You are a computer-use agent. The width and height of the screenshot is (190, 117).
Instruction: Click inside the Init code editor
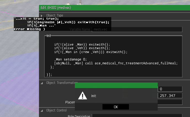113,57
